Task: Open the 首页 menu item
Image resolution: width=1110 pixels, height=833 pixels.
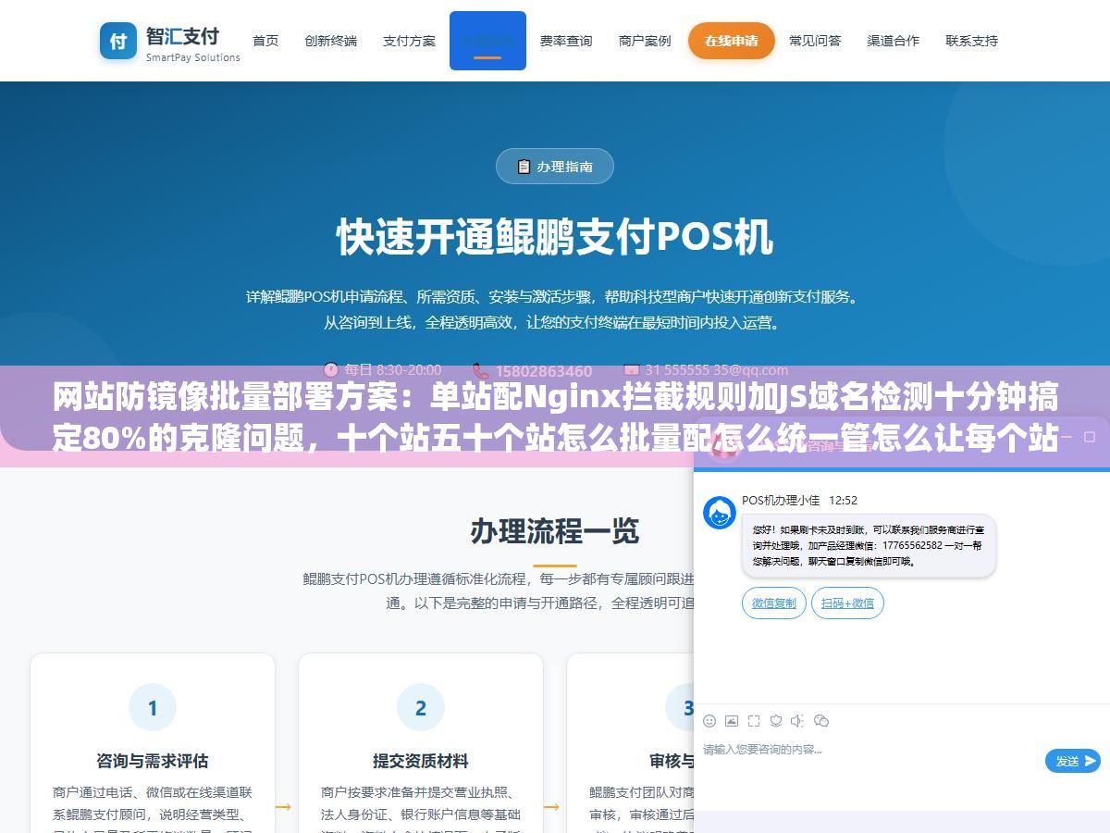Action: (265, 41)
